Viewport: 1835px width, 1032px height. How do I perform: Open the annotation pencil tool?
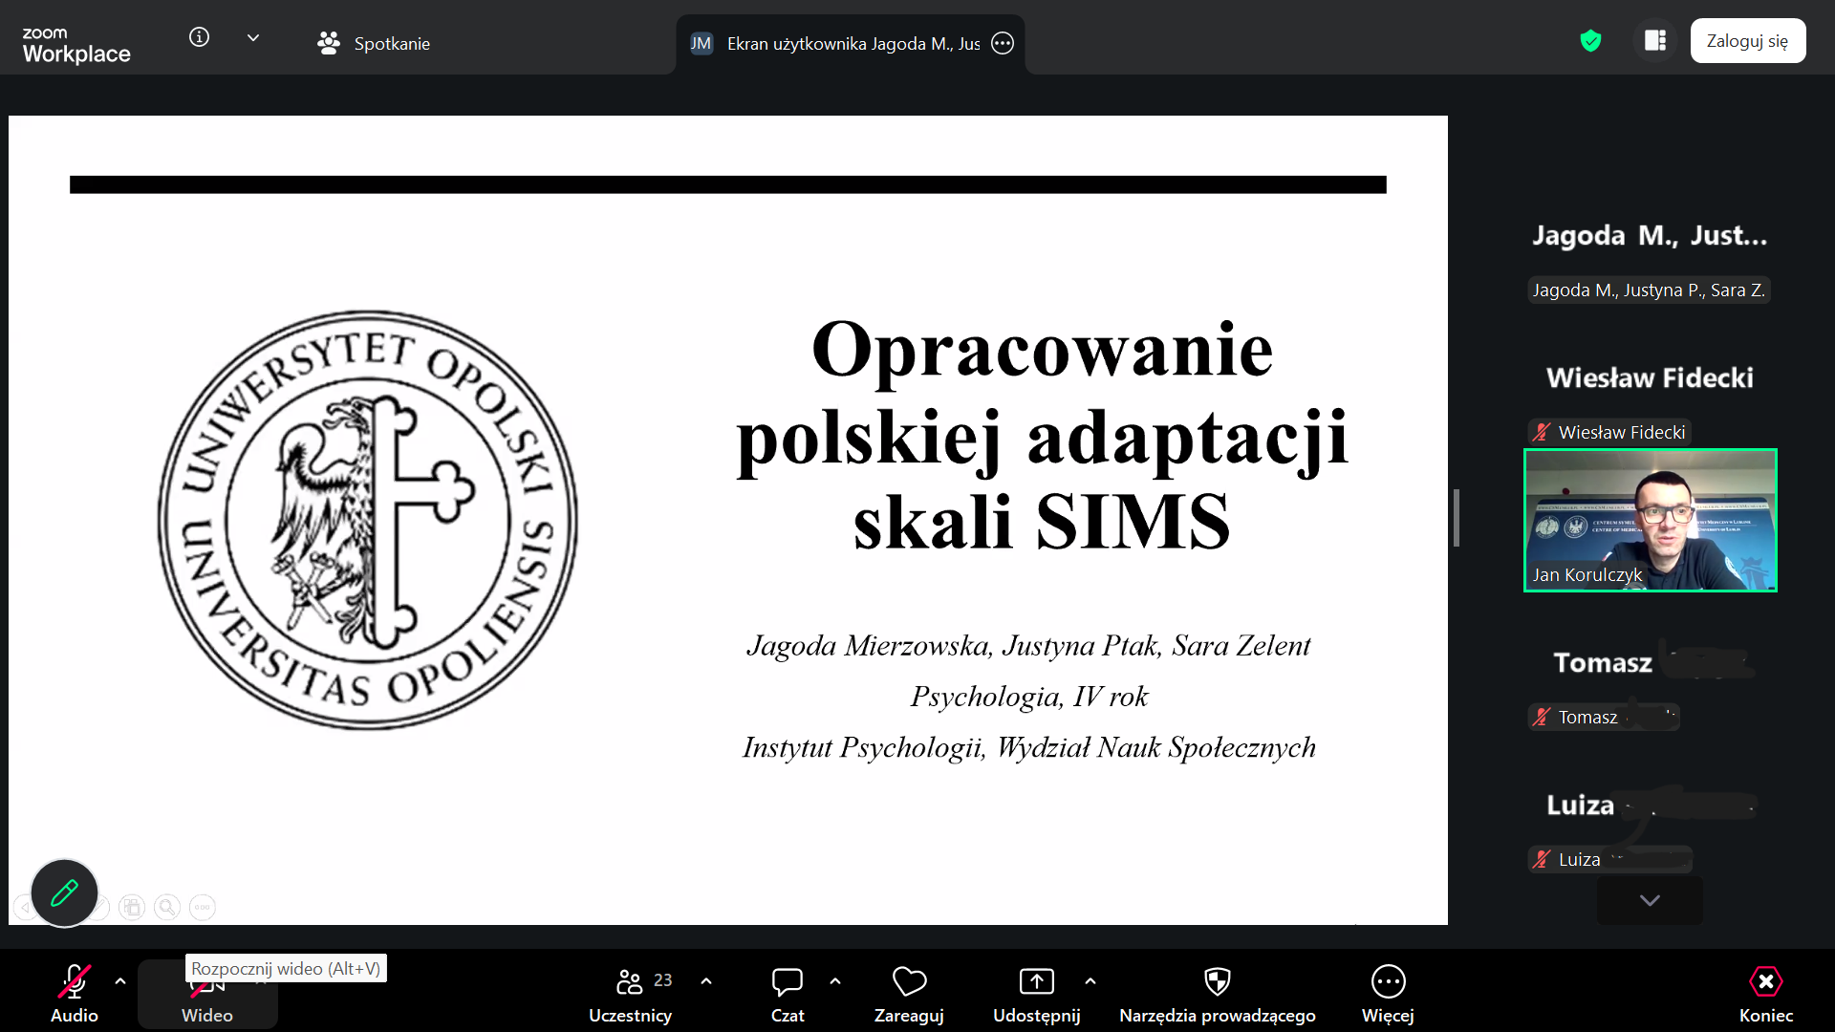point(64,893)
